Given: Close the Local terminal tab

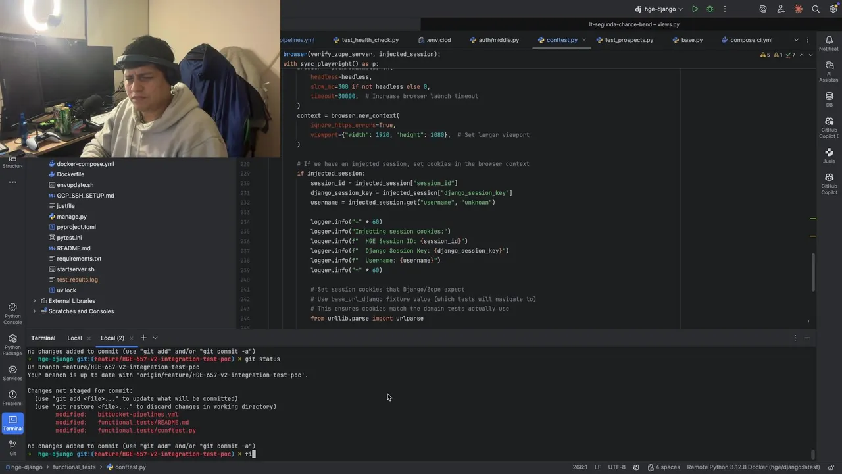Looking at the screenshot, I should point(90,338).
